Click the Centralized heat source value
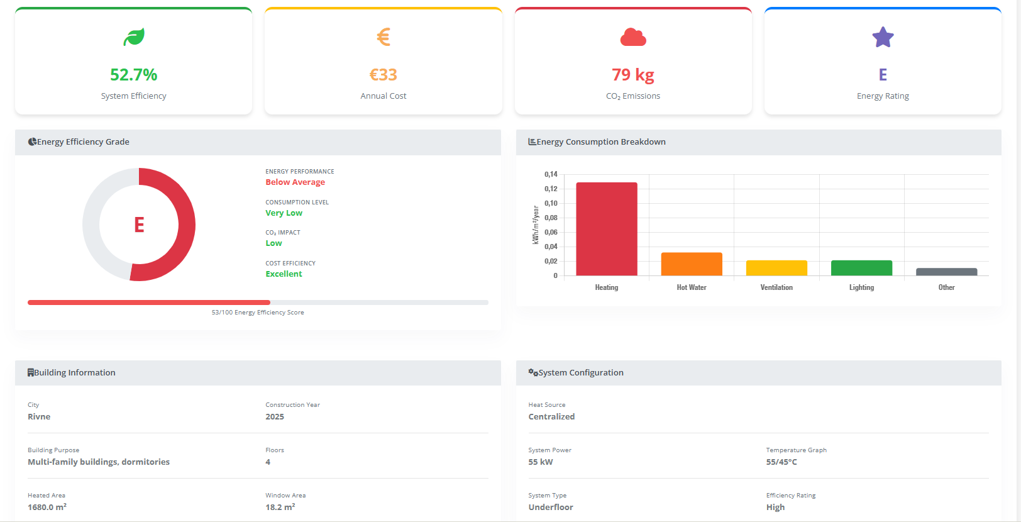1021x522 pixels. point(551,417)
